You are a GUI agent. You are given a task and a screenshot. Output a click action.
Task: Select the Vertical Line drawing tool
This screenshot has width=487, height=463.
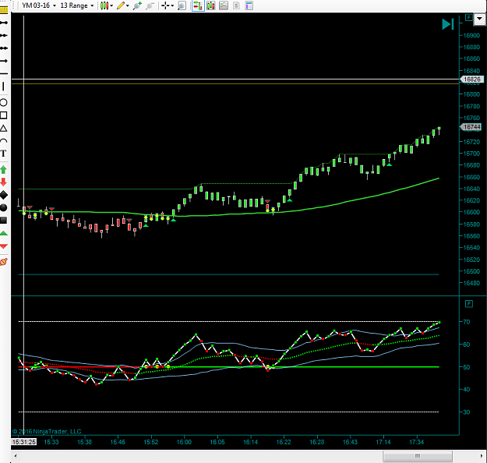4,87
